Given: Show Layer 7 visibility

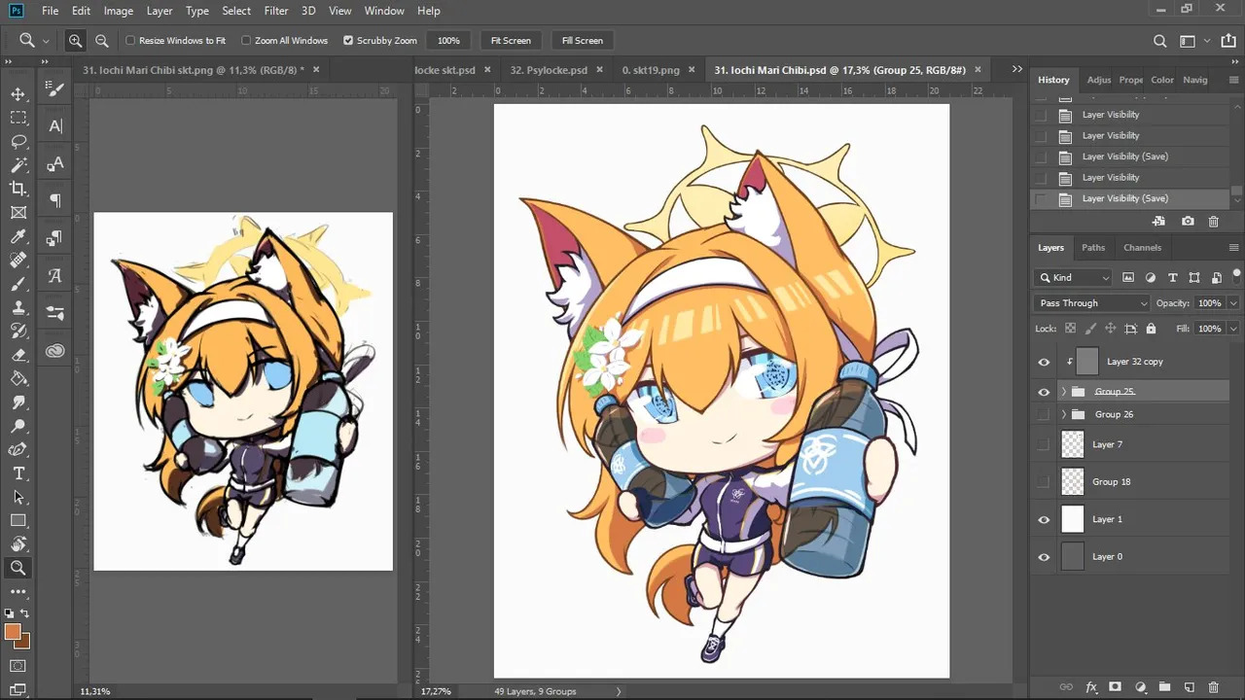Looking at the screenshot, I should pos(1044,444).
